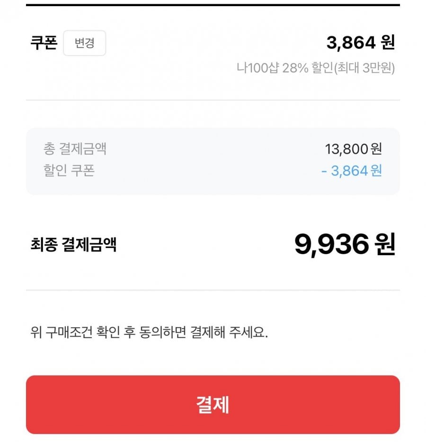
Task: Click the thick black line at the top
Action: pyautogui.click(x=213, y=5)
